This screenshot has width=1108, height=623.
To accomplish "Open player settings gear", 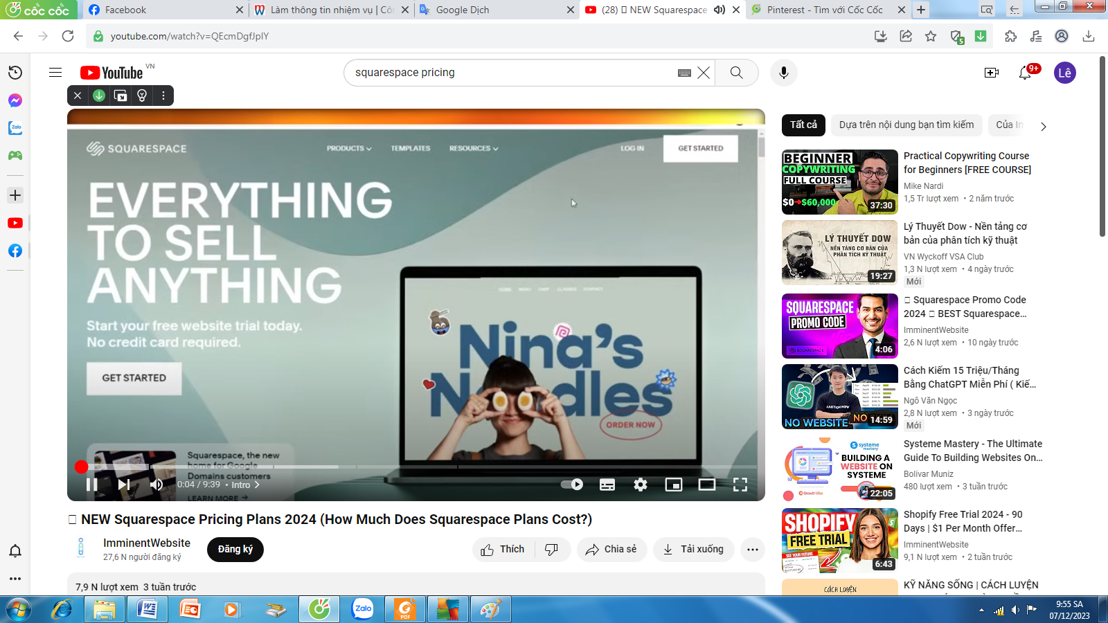I will click(641, 485).
